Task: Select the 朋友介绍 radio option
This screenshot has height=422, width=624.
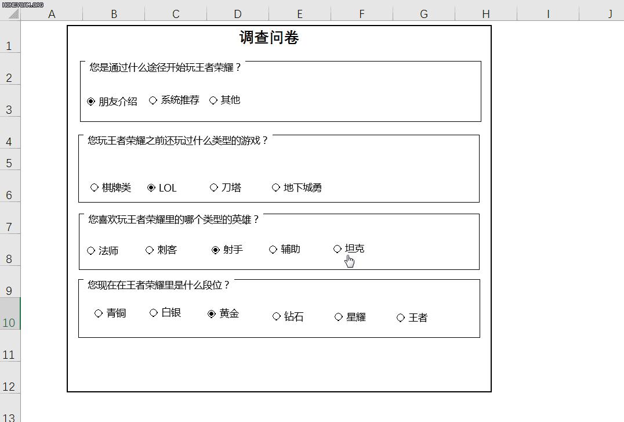Action: coord(91,102)
